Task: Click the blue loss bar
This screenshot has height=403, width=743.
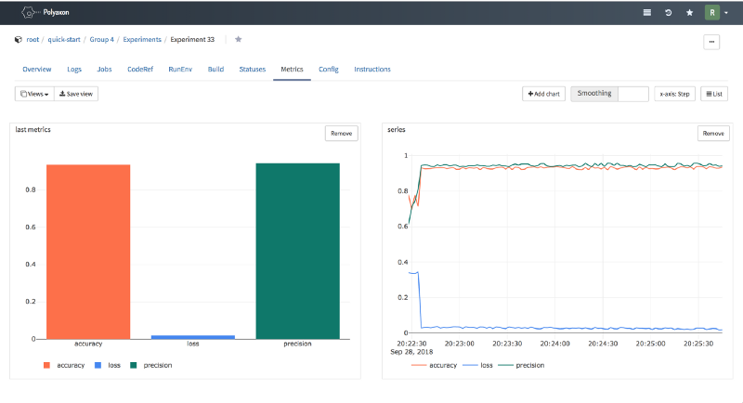Action: pyautogui.click(x=193, y=337)
